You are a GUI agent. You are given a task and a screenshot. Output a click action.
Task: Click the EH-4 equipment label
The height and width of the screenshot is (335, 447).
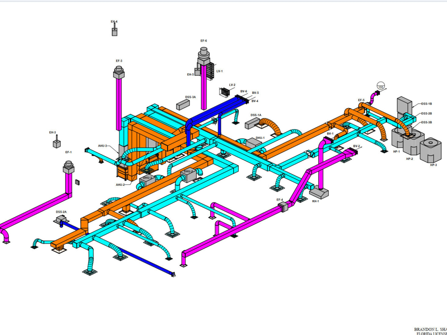pos(114,21)
